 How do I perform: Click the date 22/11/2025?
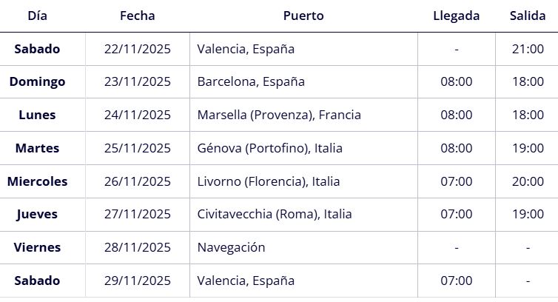pos(137,49)
